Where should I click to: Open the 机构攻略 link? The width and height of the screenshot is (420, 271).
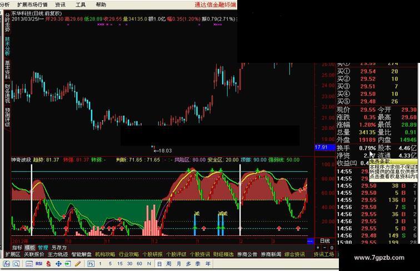[105, 254]
